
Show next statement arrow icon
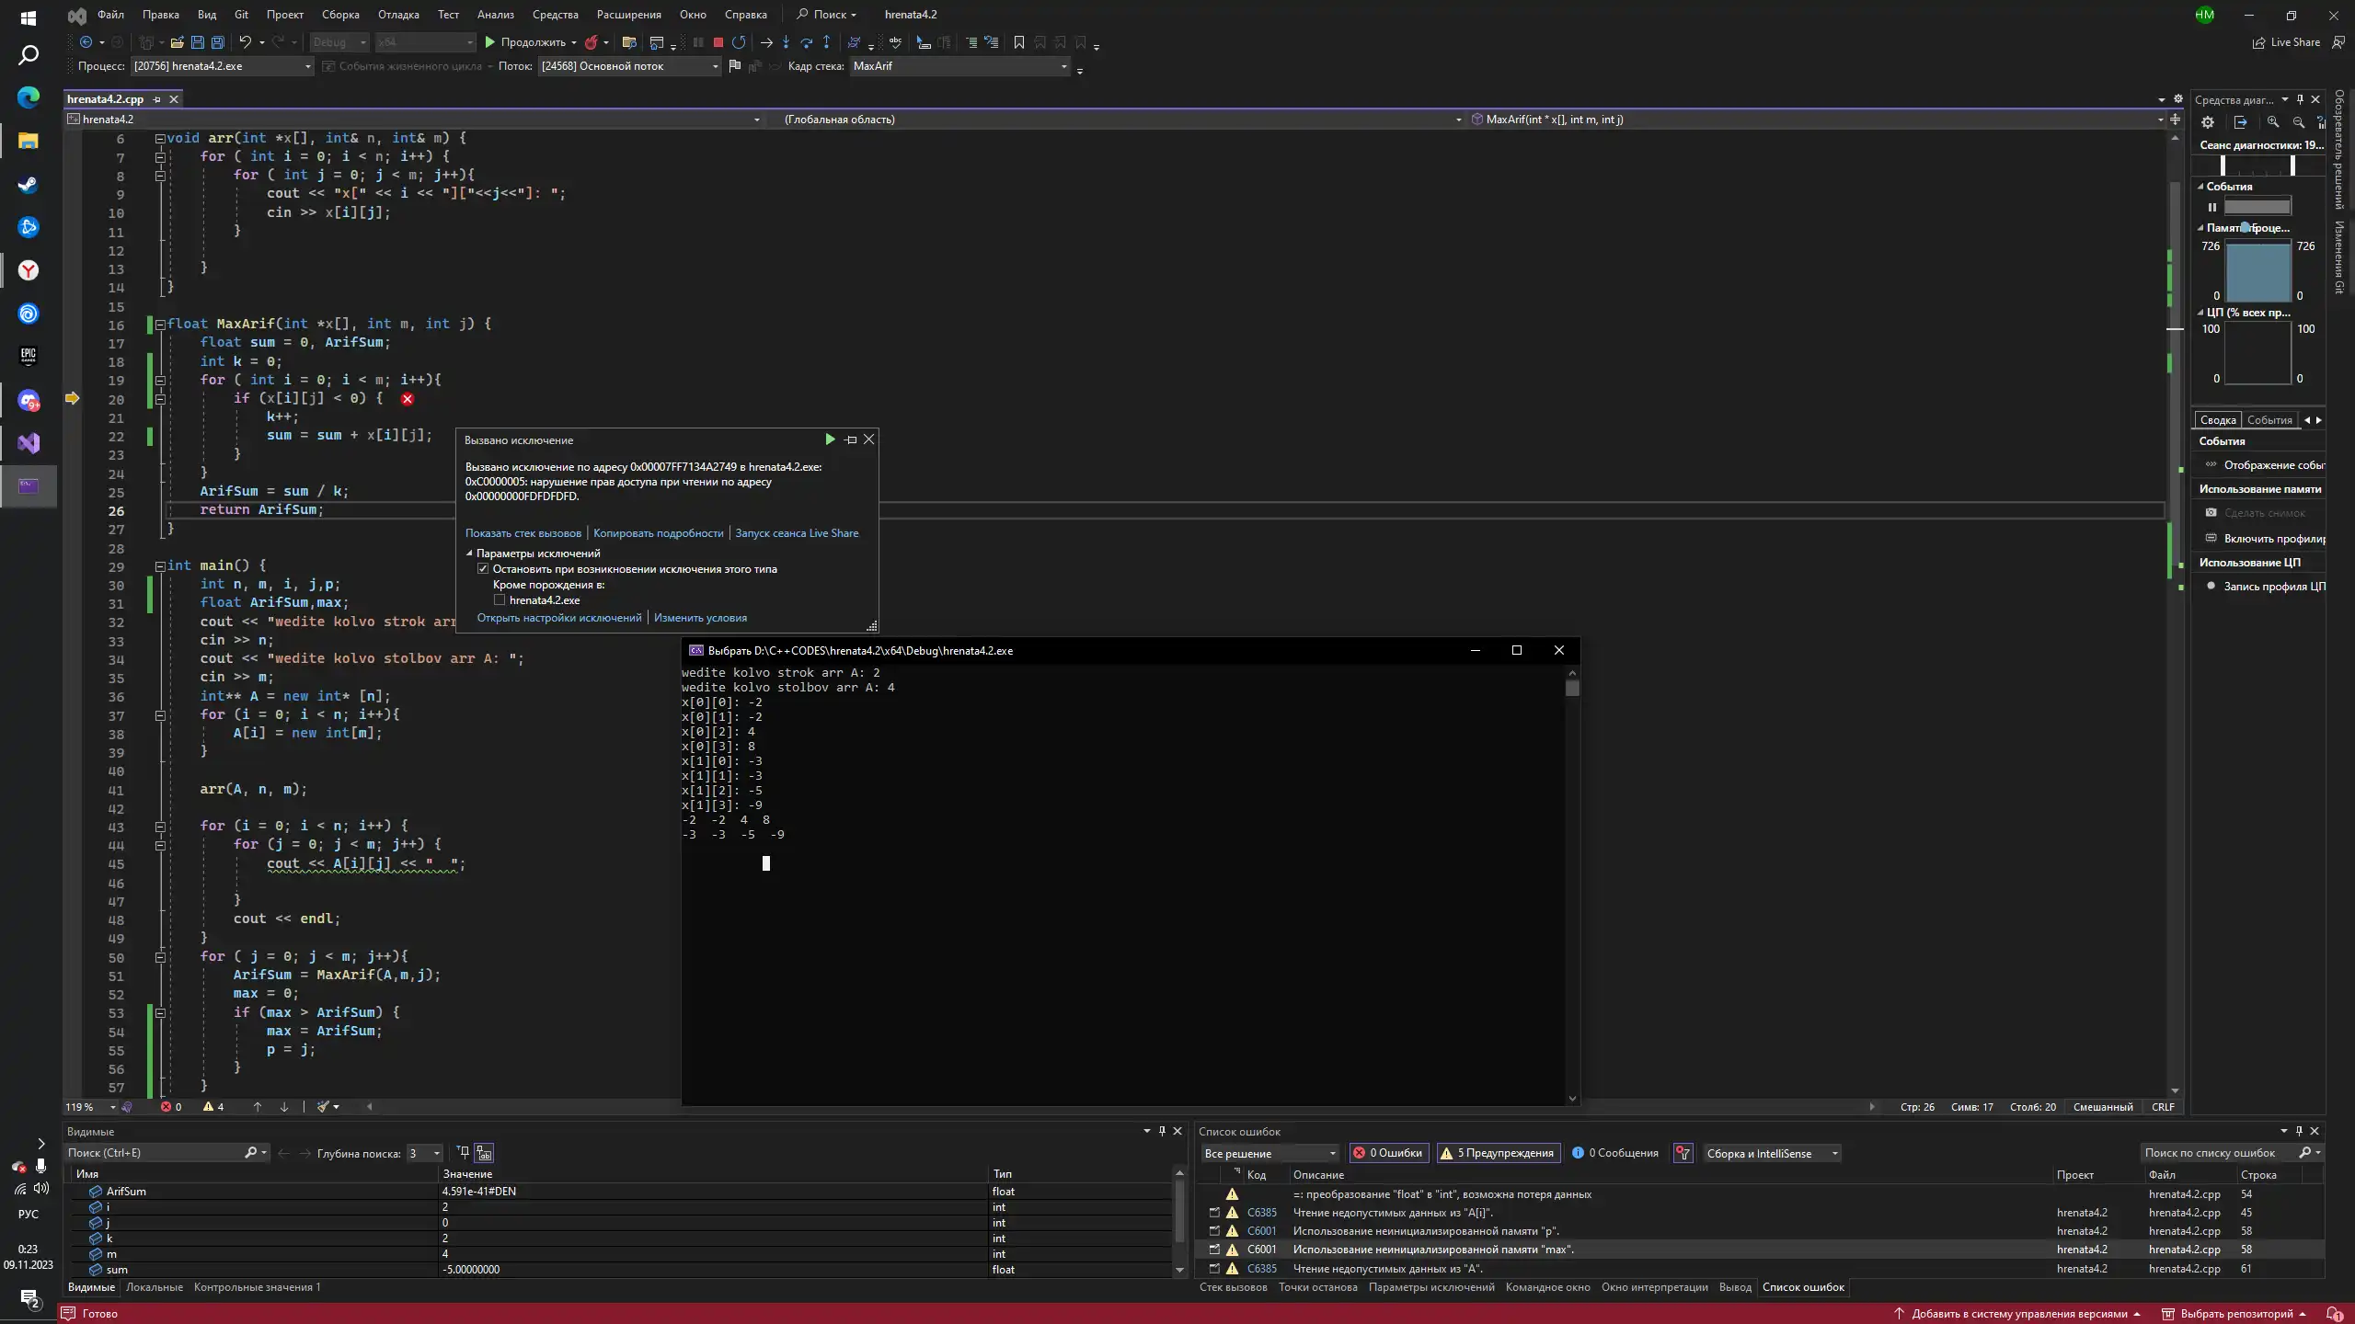(765, 42)
